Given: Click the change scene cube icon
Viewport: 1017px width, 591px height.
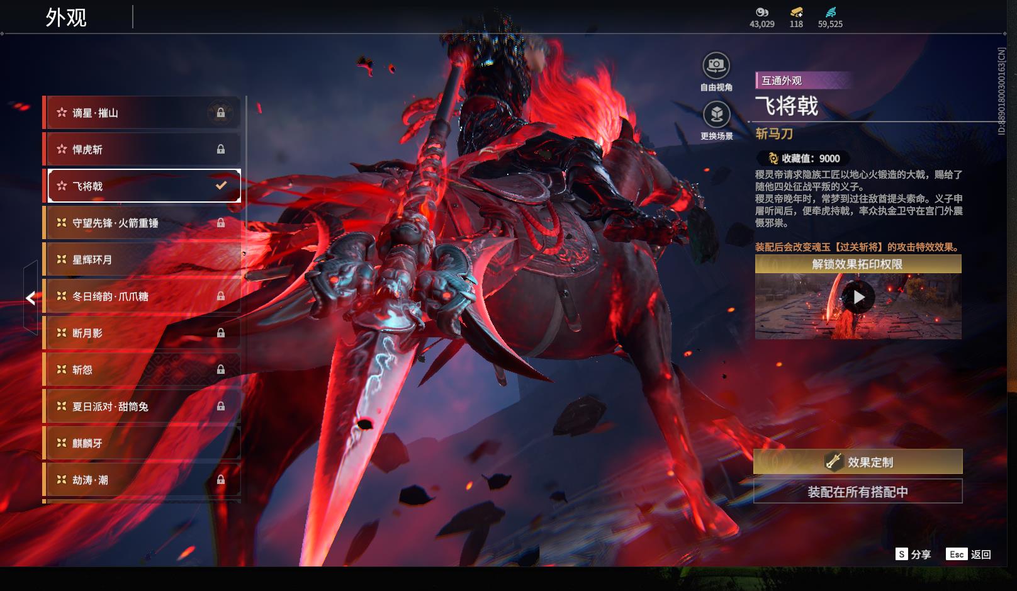Looking at the screenshot, I should [716, 115].
